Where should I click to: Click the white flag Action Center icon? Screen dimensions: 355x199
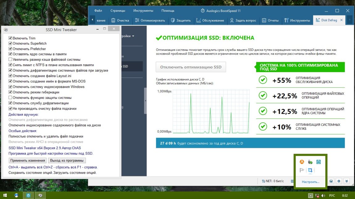pos(302,170)
